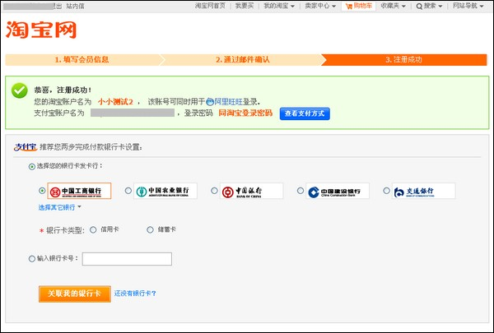This screenshot has height=333, width=494.
Task: Click step 3 注册成功
Action: click(x=404, y=59)
